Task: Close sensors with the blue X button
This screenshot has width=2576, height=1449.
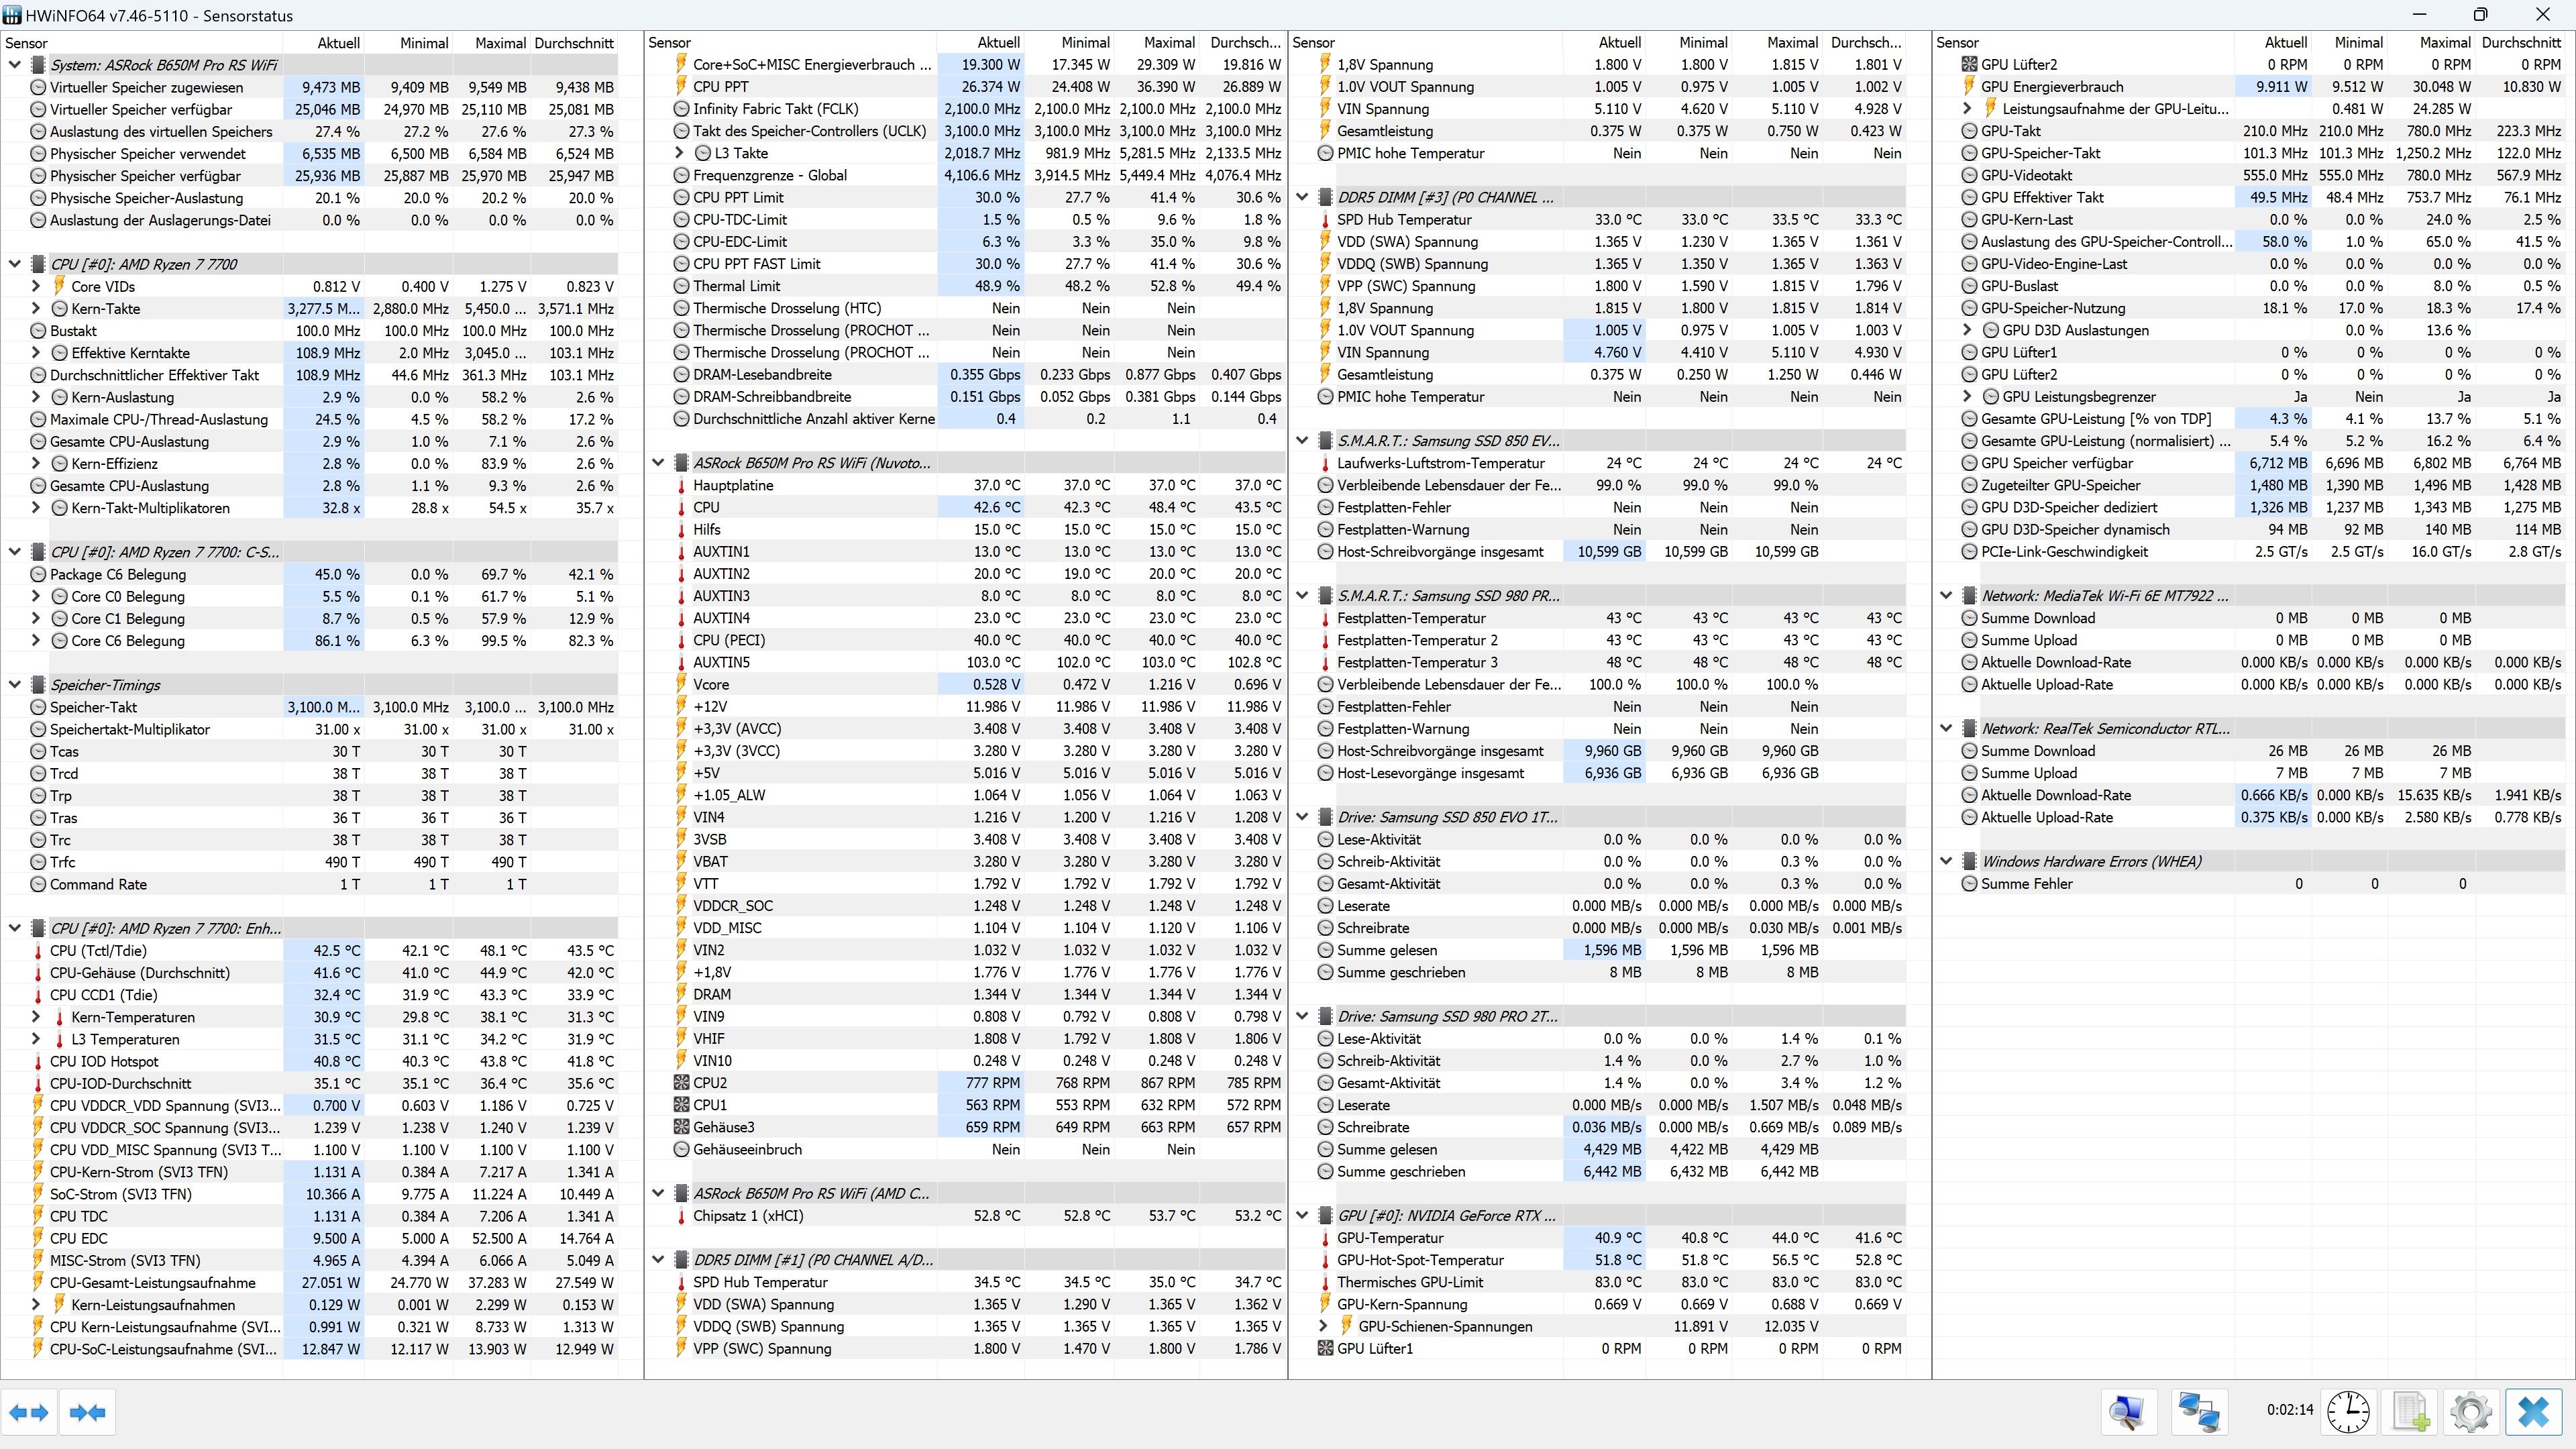Action: [2534, 1412]
